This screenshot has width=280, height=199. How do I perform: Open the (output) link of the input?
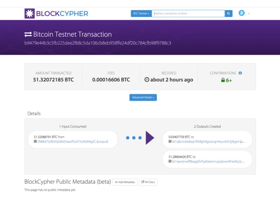(x=102, y=141)
